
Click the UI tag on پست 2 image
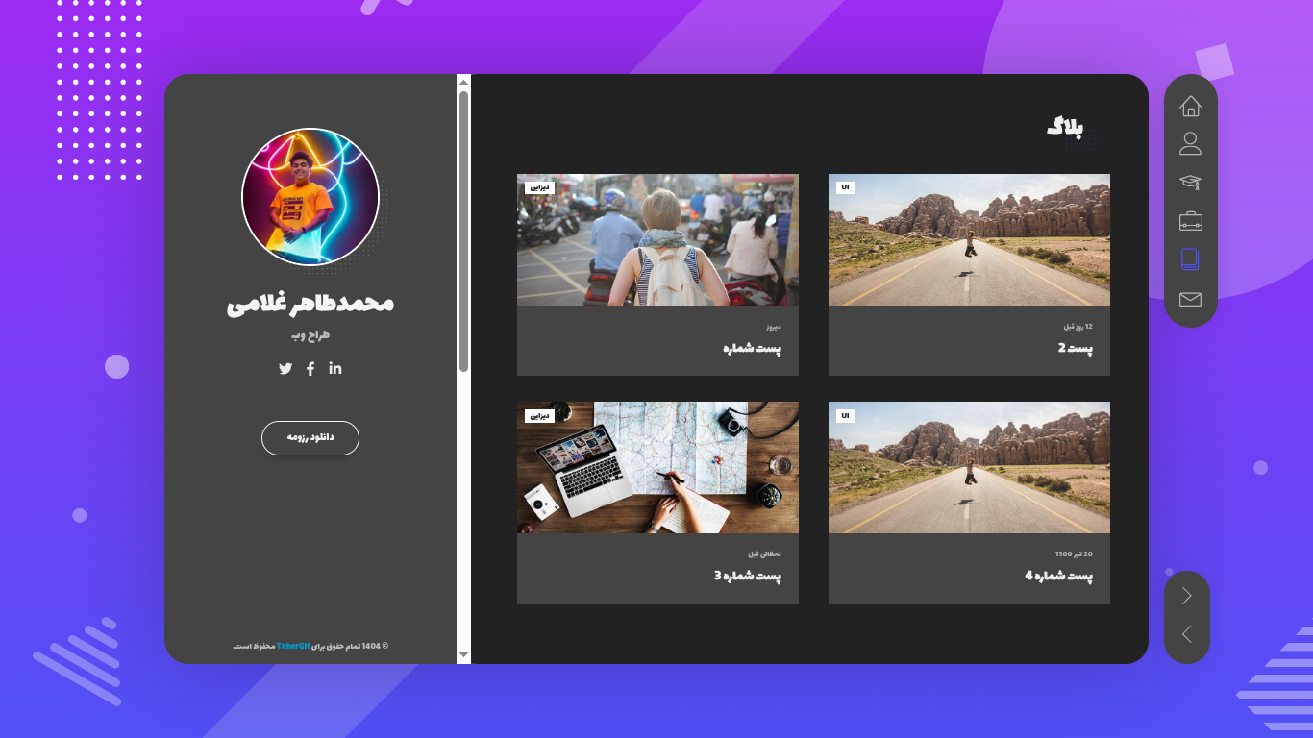[x=845, y=187]
